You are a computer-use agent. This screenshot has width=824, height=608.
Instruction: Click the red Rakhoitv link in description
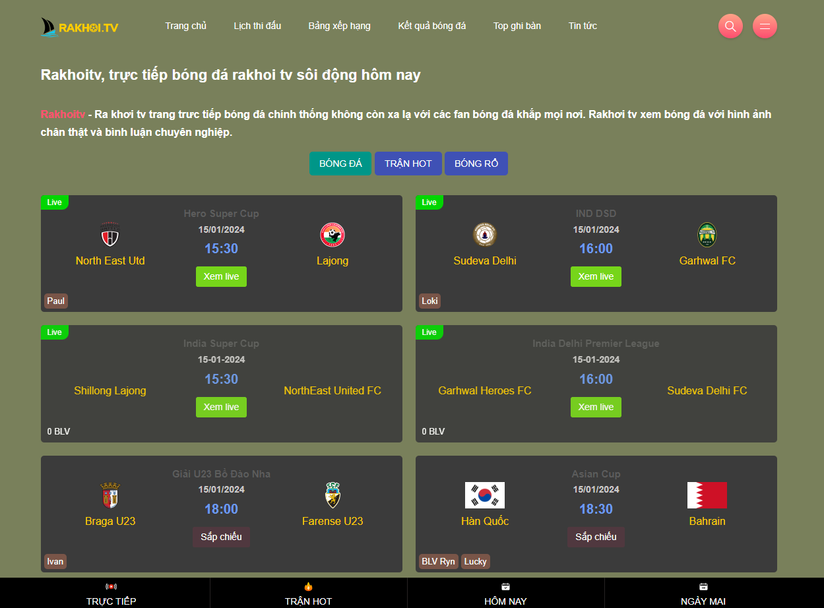coord(63,114)
